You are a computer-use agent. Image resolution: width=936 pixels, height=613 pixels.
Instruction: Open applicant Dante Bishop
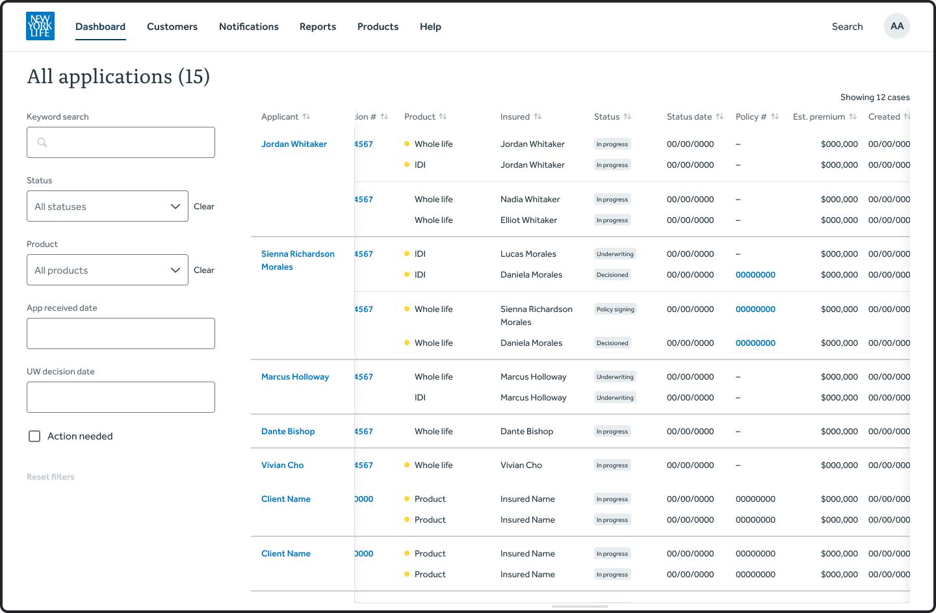click(x=288, y=432)
